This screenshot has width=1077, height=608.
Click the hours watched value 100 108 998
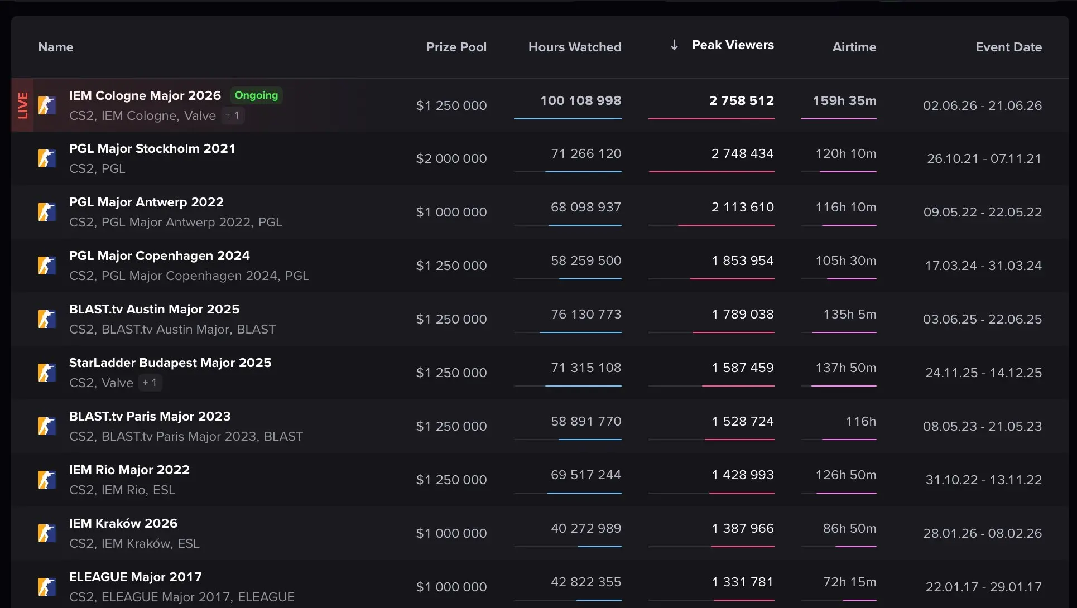click(x=580, y=100)
